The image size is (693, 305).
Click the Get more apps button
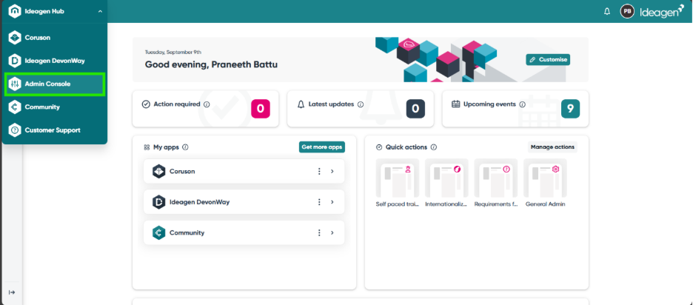(322, 147)
